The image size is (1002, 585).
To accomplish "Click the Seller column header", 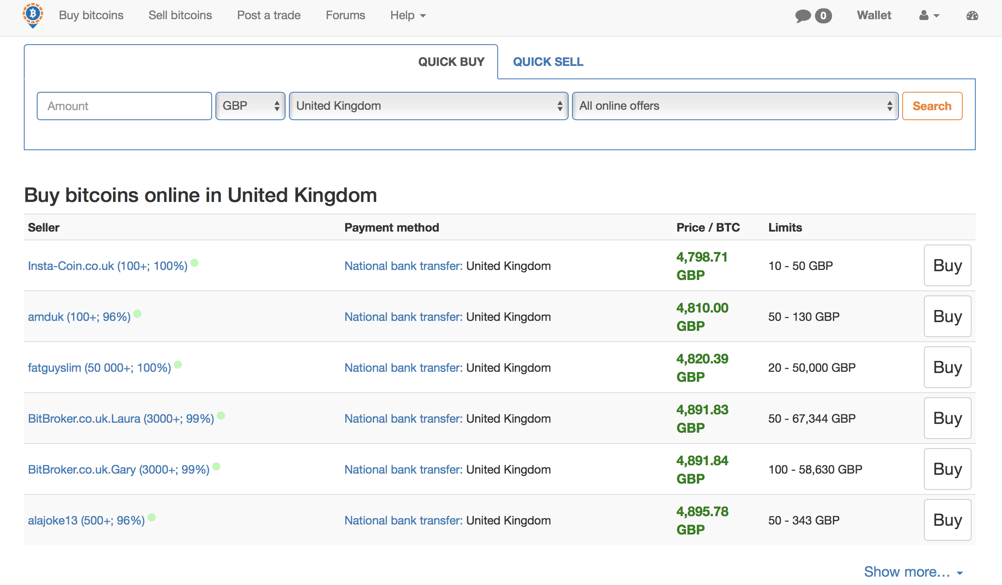I will pos(43,227).
